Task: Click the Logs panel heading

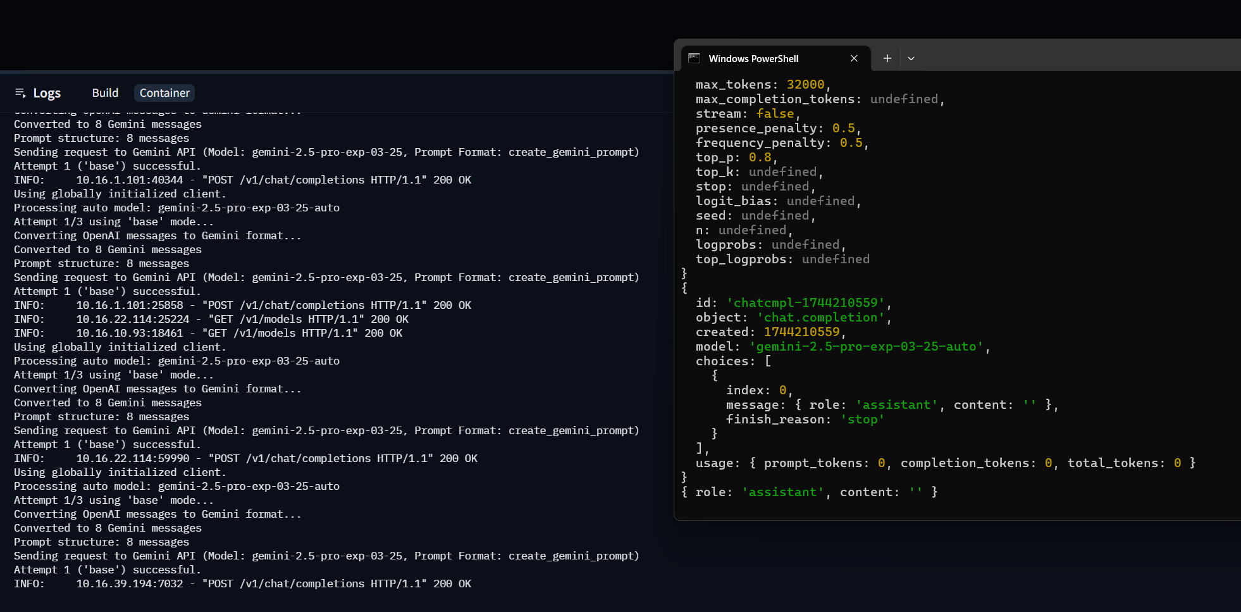Action: (x=47, y=93)
